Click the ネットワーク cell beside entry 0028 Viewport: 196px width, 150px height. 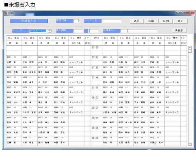[x=76, y=92]
